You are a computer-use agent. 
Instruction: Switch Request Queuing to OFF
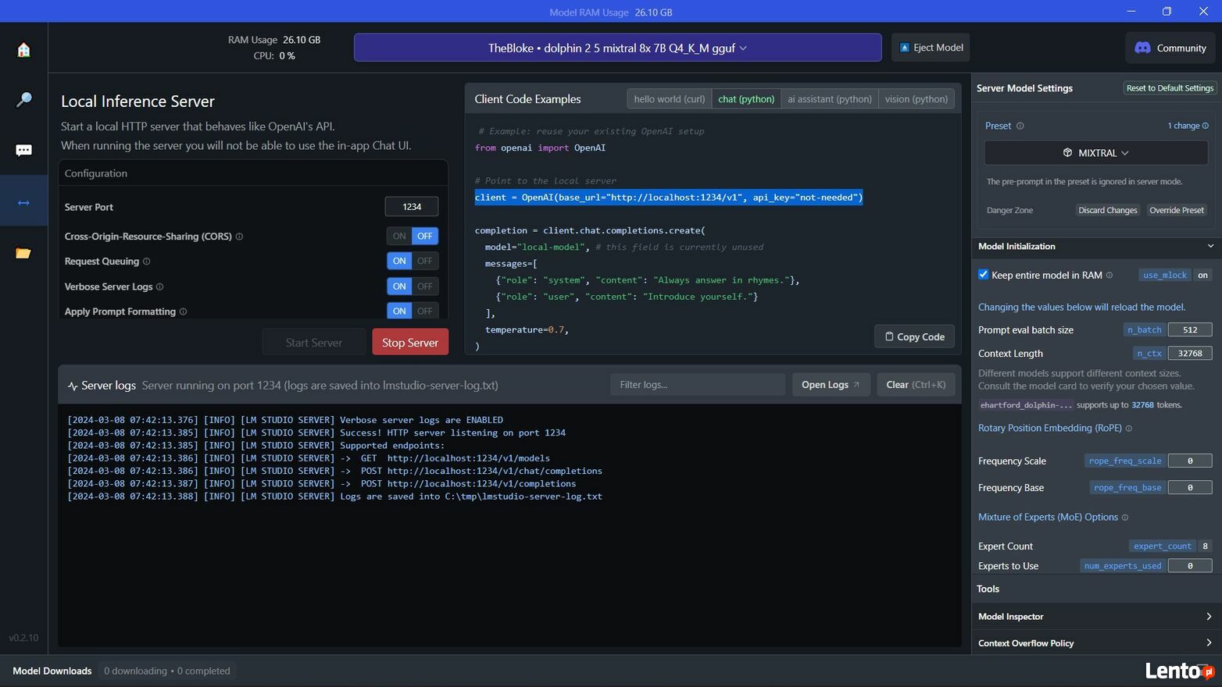[425, 261]
